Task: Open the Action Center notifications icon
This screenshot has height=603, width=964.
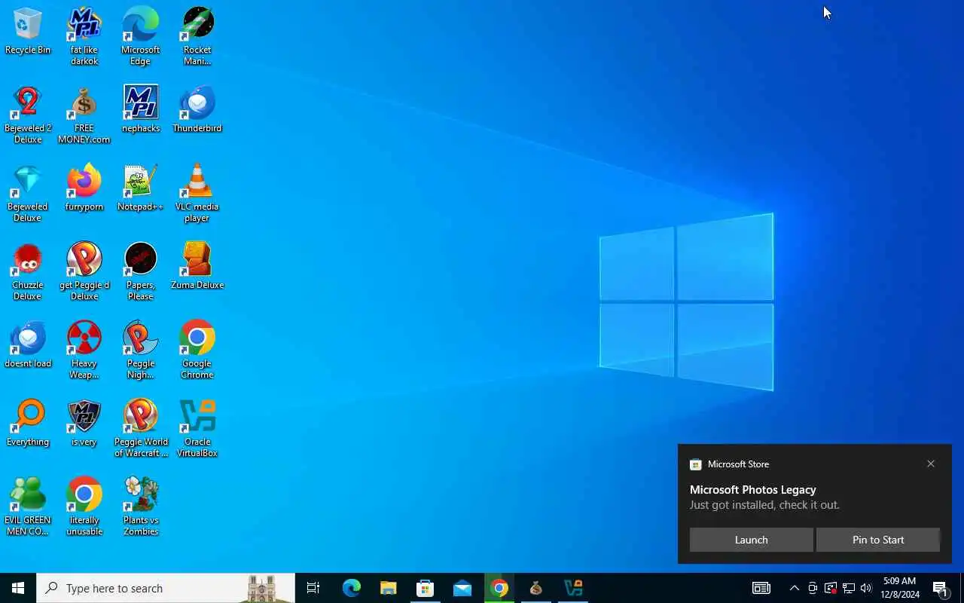Action: pyautogui.click(x=940, y=588)
